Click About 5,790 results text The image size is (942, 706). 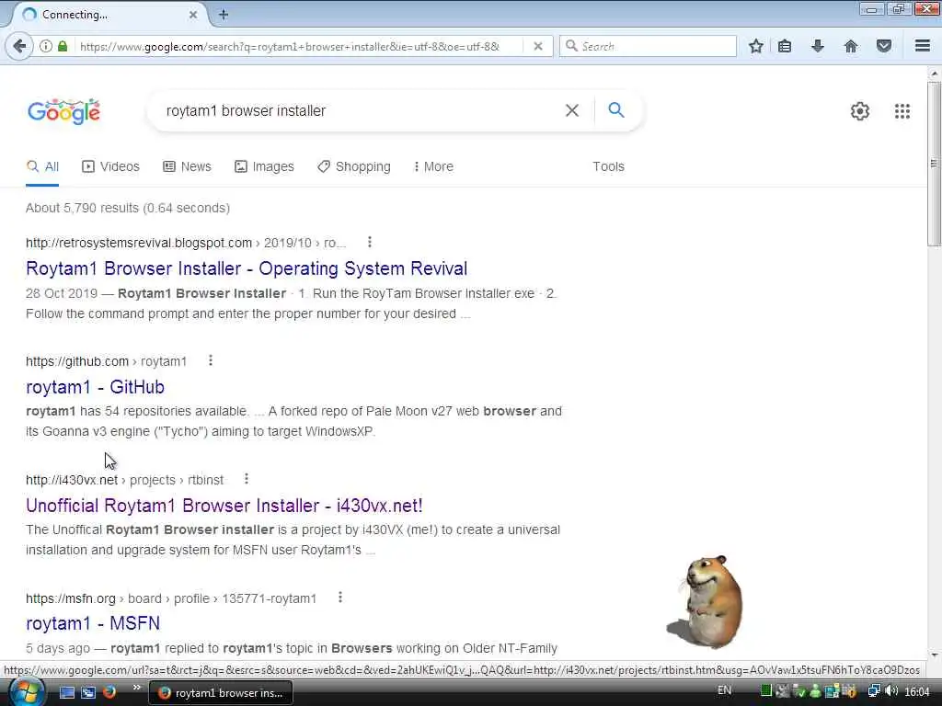[x=128, y=209]
